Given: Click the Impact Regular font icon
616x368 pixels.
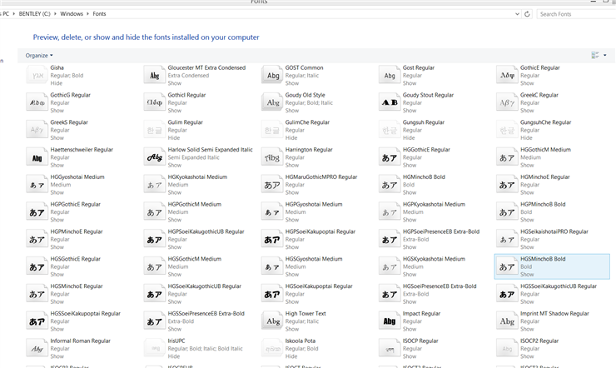Looking at the screenshot, I should pyautogui.click(x=390, y=321).
